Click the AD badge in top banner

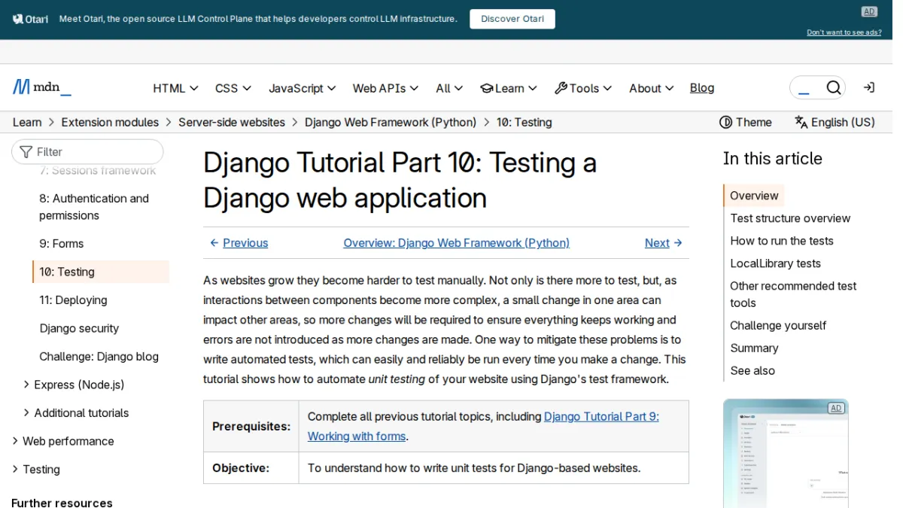point(869,11)
